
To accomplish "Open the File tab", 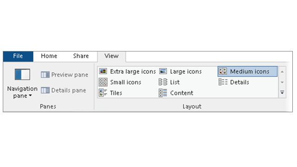I will tap(18, 56).
